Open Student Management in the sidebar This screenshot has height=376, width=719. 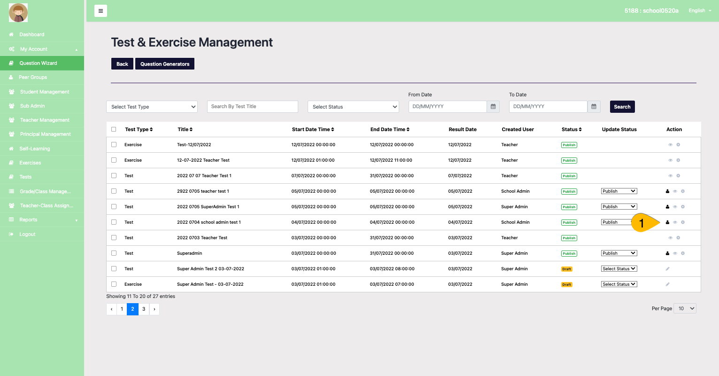42,92
